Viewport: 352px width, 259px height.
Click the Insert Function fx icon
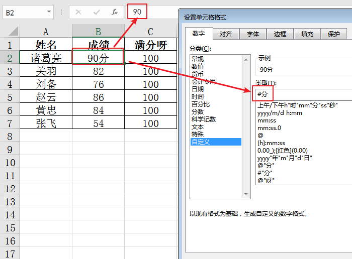[x=115, y=12]
